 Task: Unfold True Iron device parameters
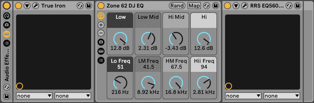[27, 6]
